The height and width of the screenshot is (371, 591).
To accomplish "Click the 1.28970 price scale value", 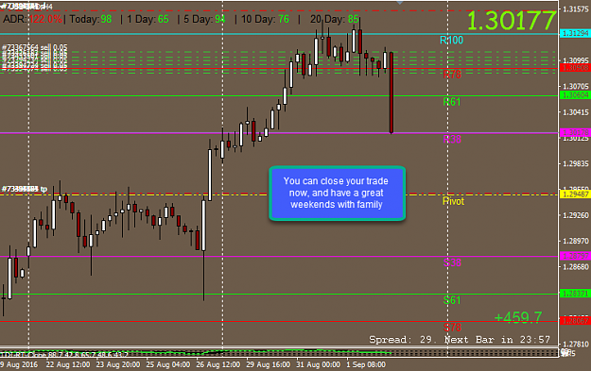I will (576, 241).
